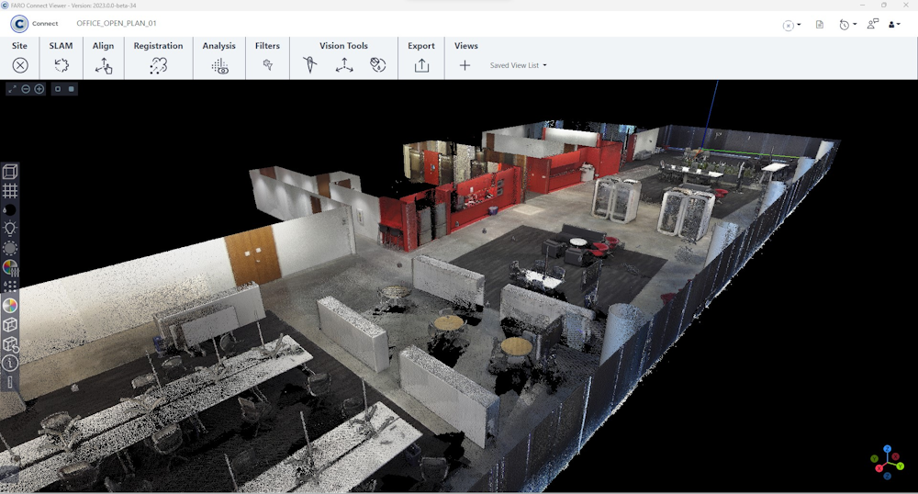
Task: Click the Filters tool icon
Action: click(x=267, y=65)
